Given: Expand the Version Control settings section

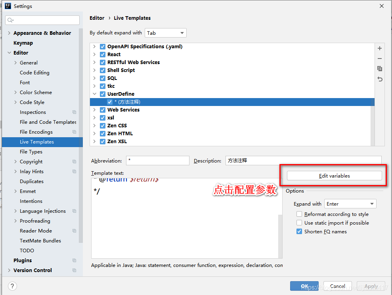Looking at the screenshot, I should click(9, 270).
